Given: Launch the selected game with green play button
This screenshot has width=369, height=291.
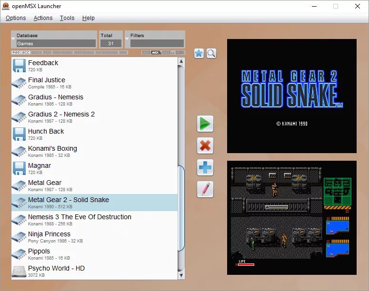Looking at the screenshot, I should [205, 124].
